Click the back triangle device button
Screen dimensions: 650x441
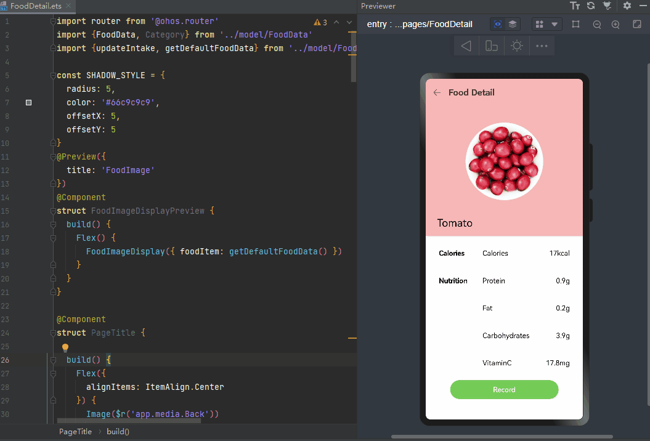tap(466, 46)
